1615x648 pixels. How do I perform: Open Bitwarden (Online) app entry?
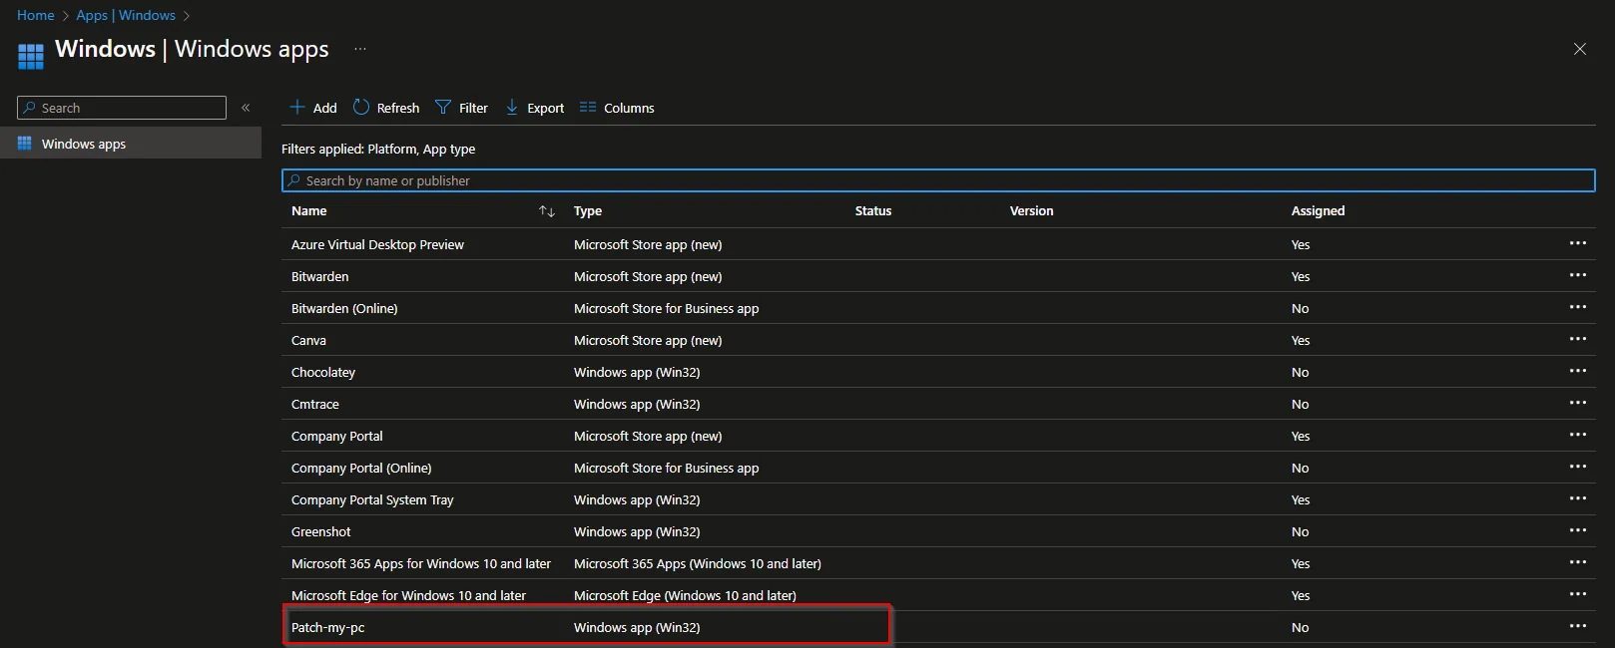[344, 308]
